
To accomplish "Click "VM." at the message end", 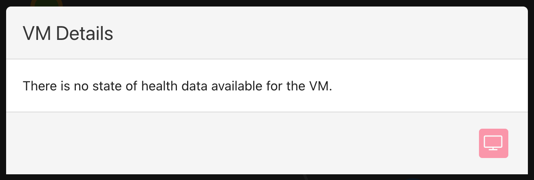I will (320, 86).
